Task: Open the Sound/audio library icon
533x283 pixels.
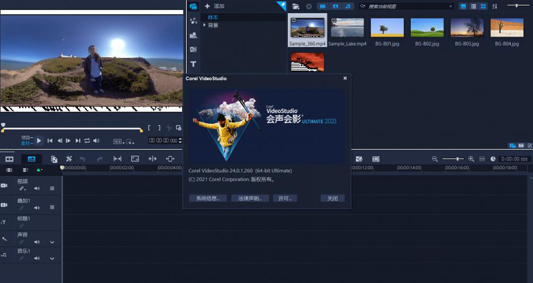Action: [x=194, y=21]
